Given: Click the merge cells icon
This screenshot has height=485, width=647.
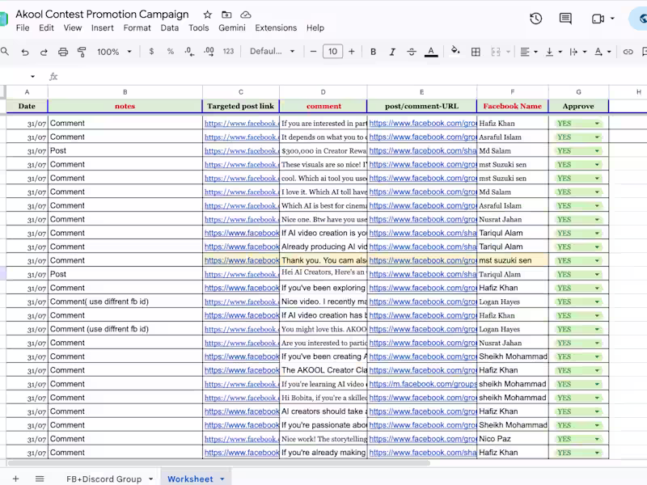Looking at the screenshot, I should click(x=496, y=52).
